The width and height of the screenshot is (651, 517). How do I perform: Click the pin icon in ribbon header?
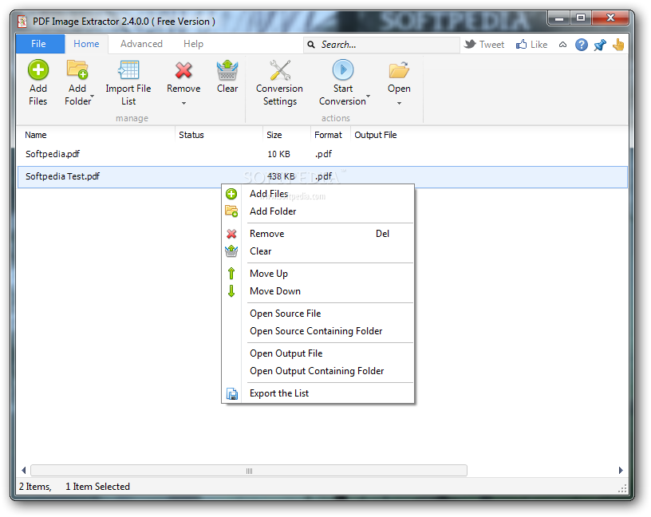(600, 45)
